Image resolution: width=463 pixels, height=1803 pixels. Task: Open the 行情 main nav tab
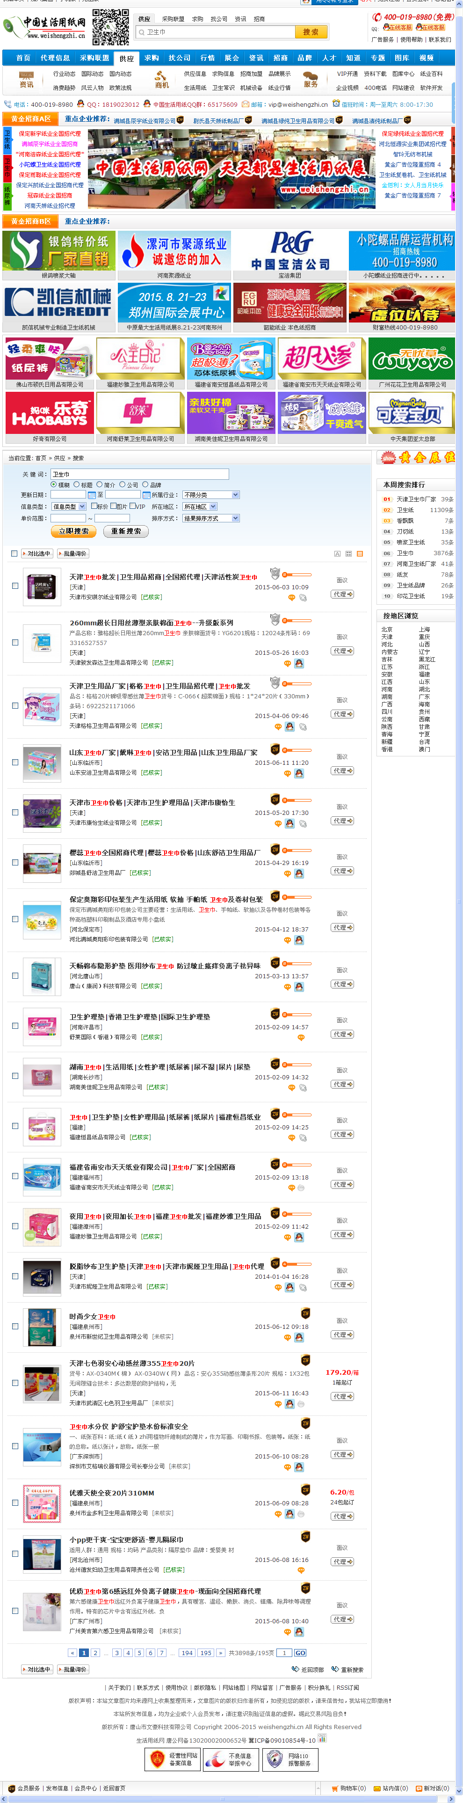tap(208, 58)
